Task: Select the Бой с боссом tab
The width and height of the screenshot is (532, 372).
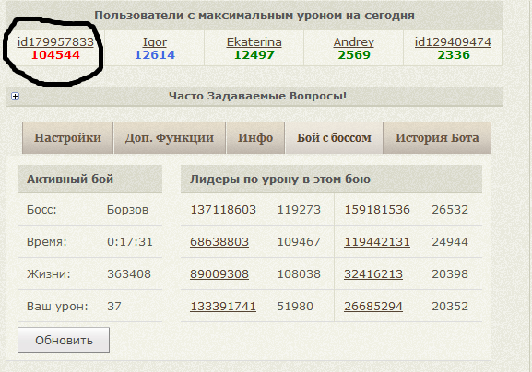Action: [334, 137]
